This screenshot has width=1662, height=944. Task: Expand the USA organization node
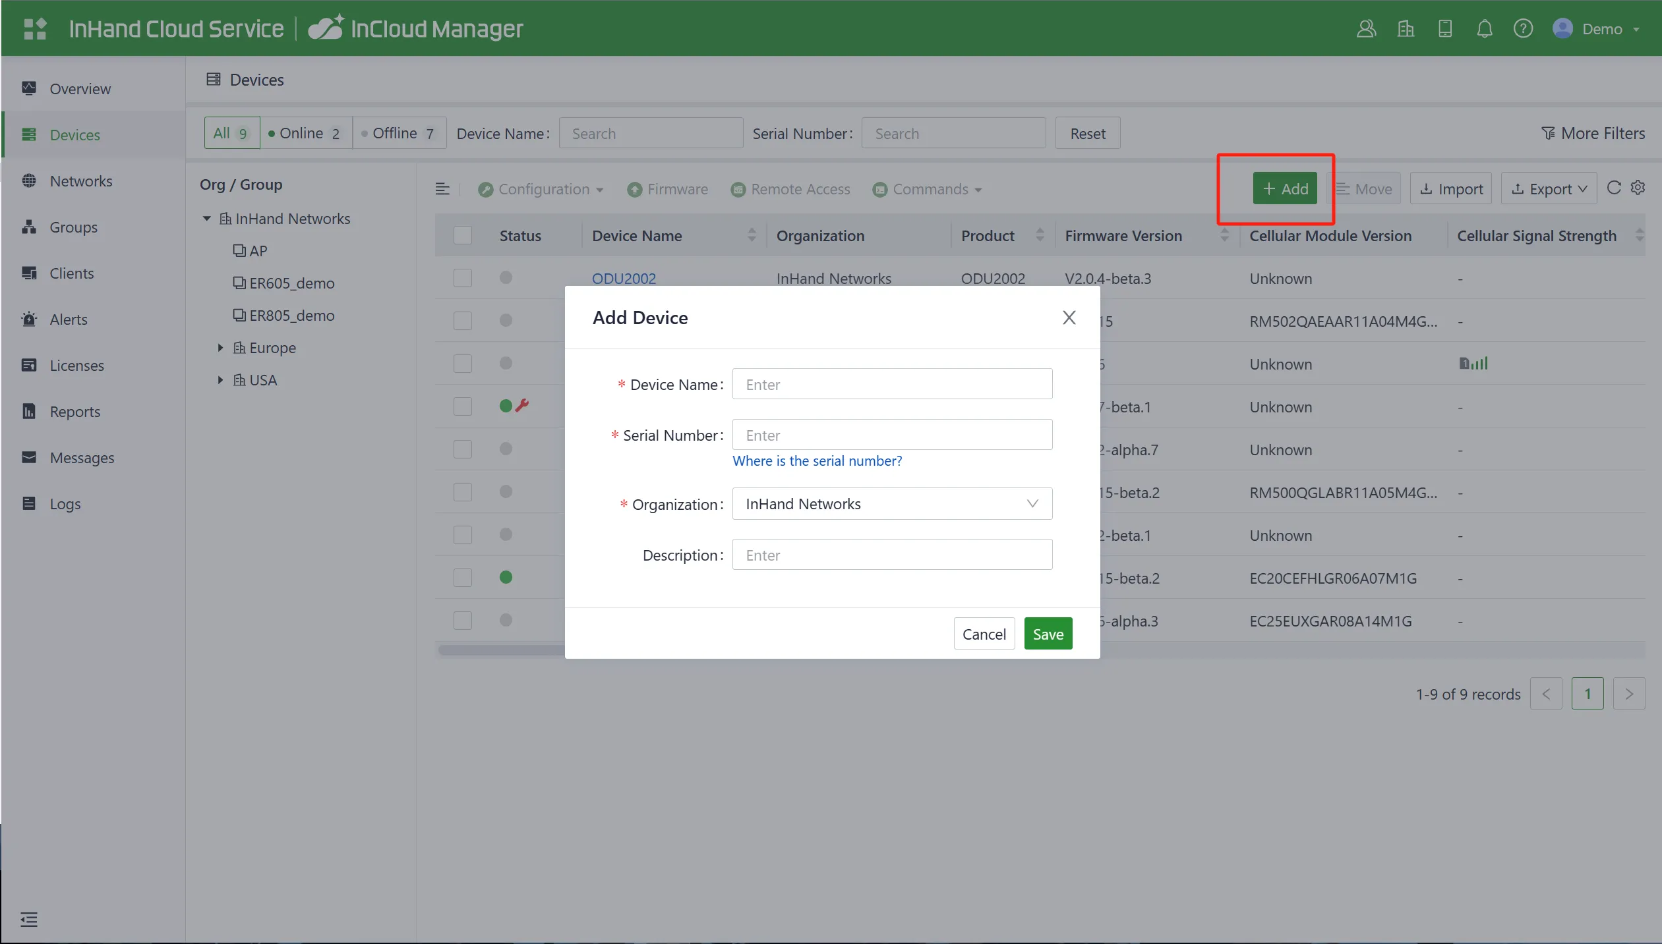coord(220,380)
